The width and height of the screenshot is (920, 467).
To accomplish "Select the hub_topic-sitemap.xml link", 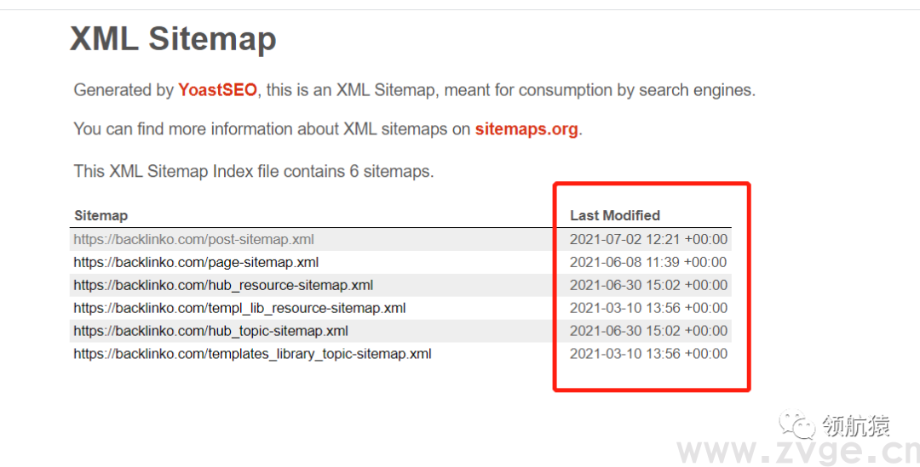I will coord(210,331).
